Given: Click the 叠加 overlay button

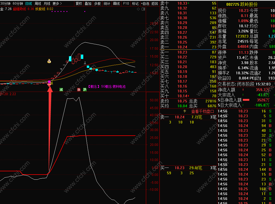Looking at the screenshot, I should 88,4.
